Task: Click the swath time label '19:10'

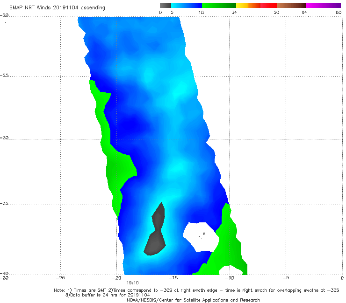Action: pyautogui.click(x=132, y=283)
